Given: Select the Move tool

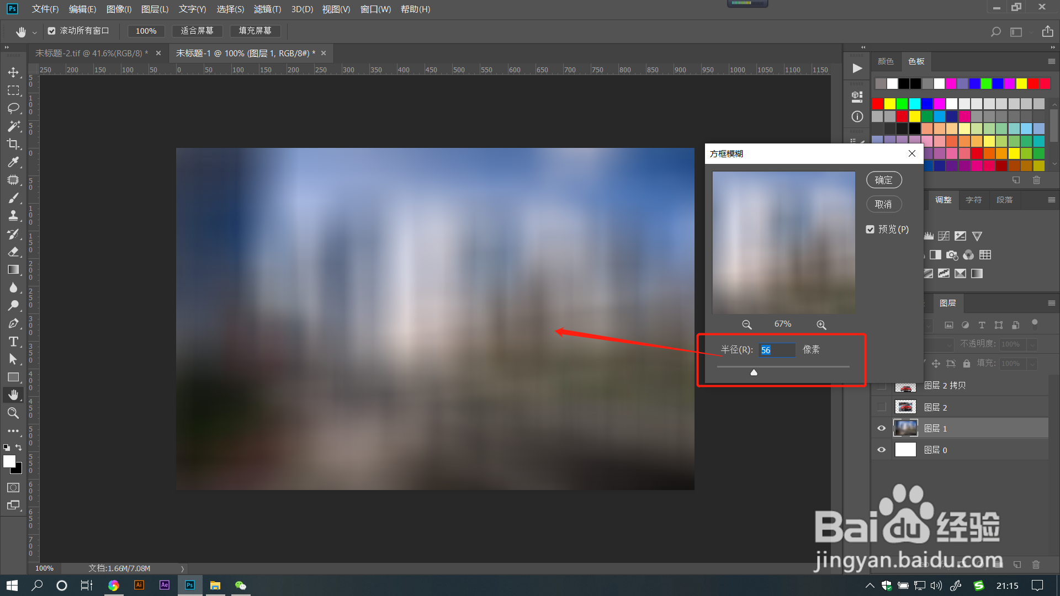Looking at the screenshot, I should click(x=13, y=72).
